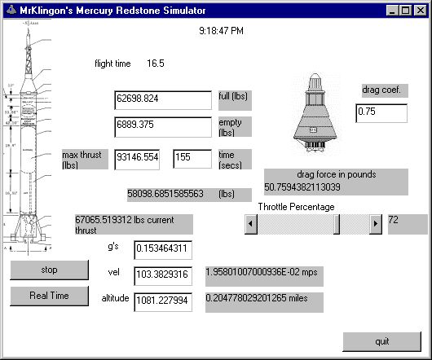This screenshot has height=360, width=432.
Task: Click the drag coef. label
Action: click(385, 90)
